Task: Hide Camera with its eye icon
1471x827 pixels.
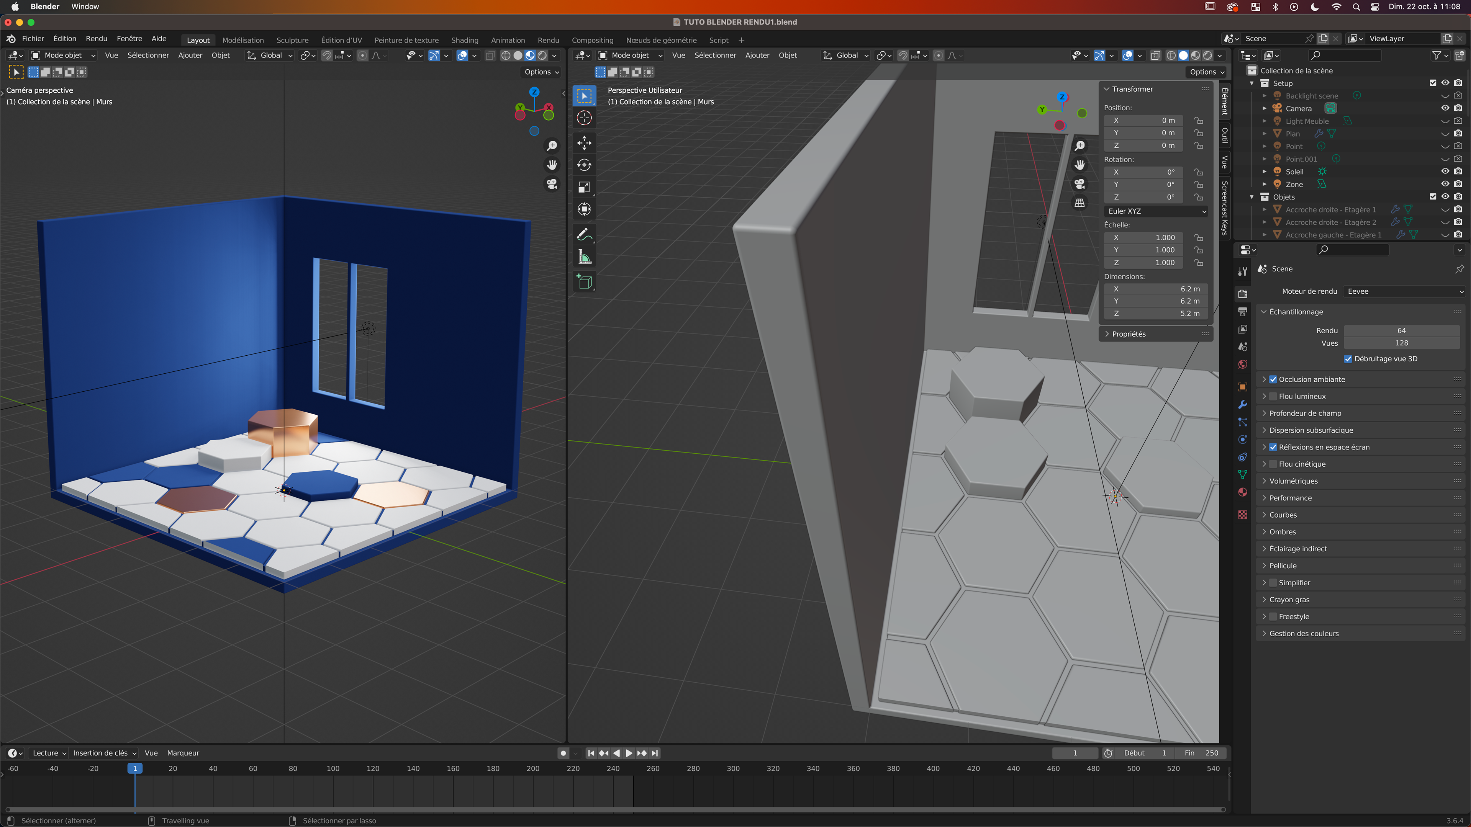Action: click(1445, 108)
